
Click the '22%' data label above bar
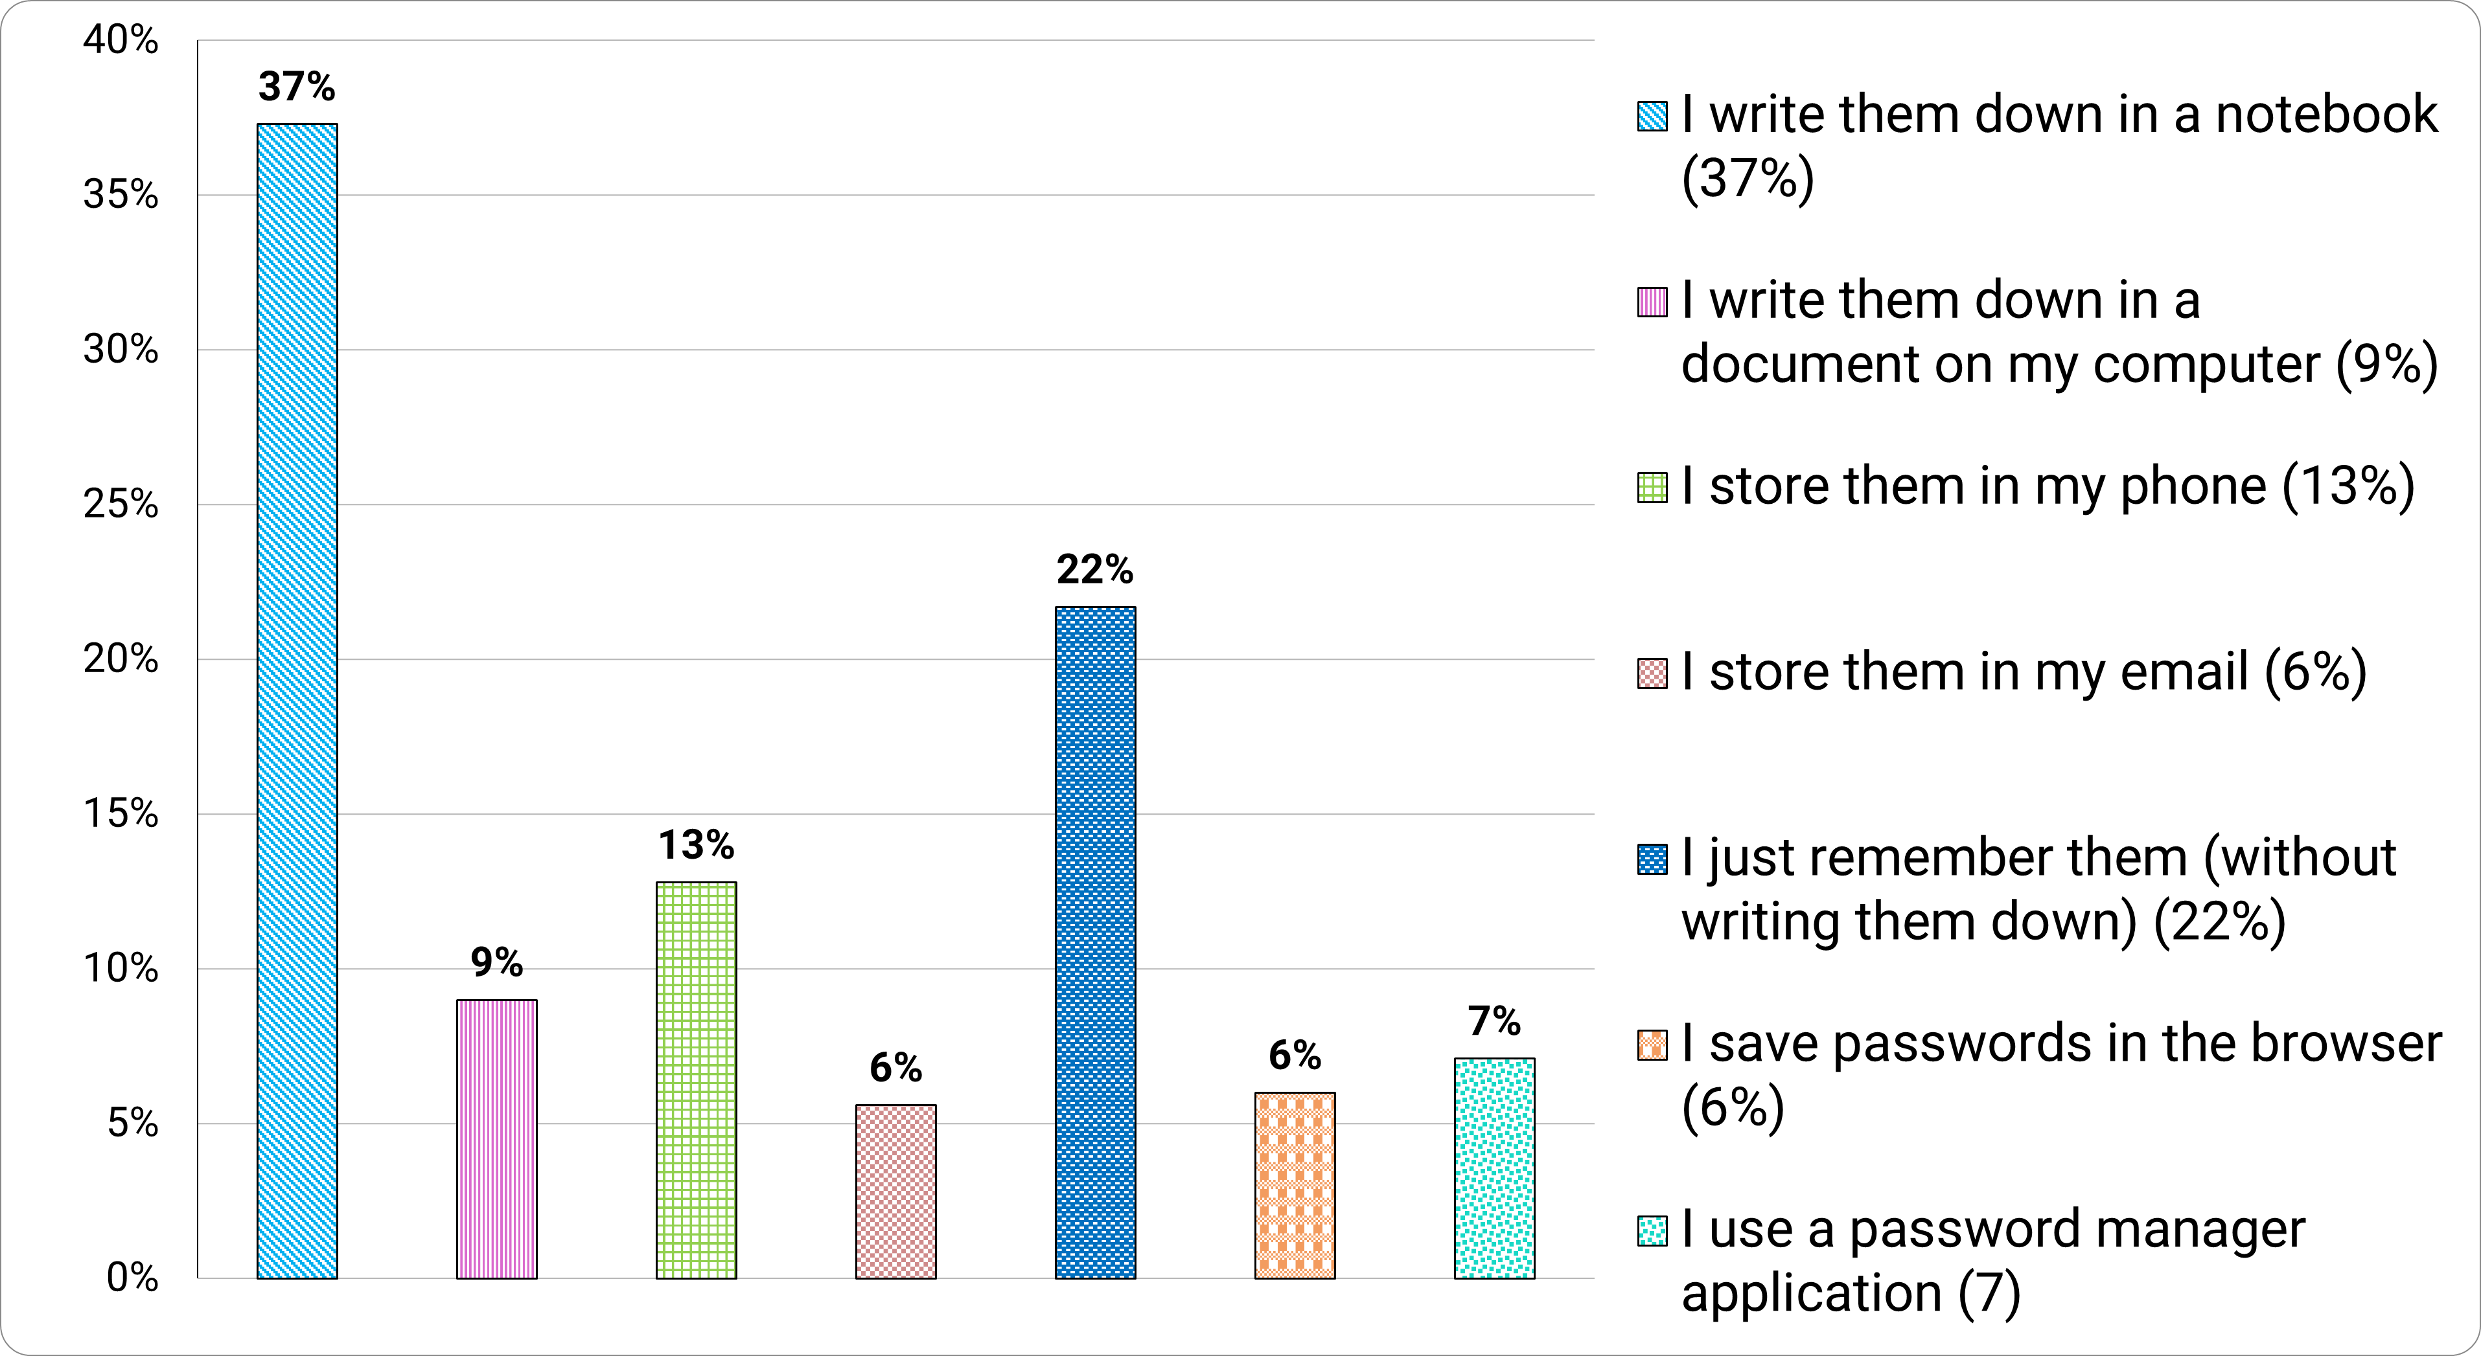[1095, 571]
